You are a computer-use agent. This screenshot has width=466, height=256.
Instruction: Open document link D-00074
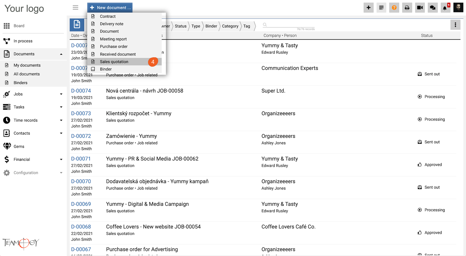[81, 91]
